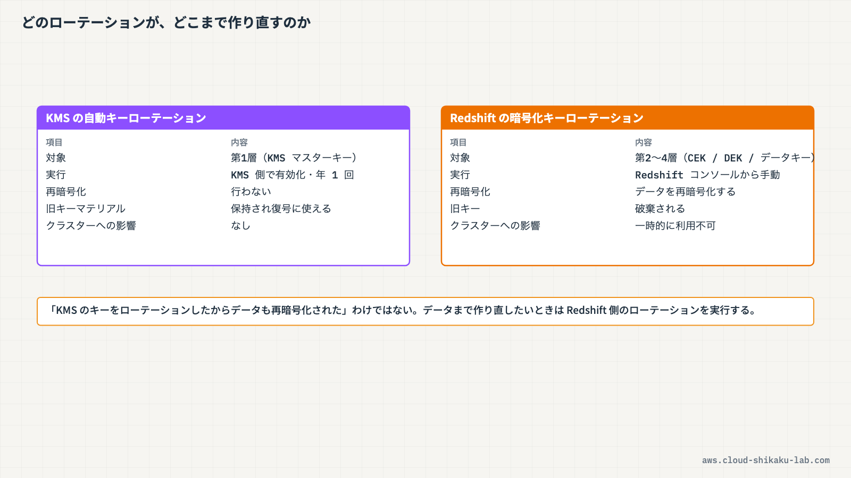Select 保持され復号に使える cell

[x=281, y=209]
